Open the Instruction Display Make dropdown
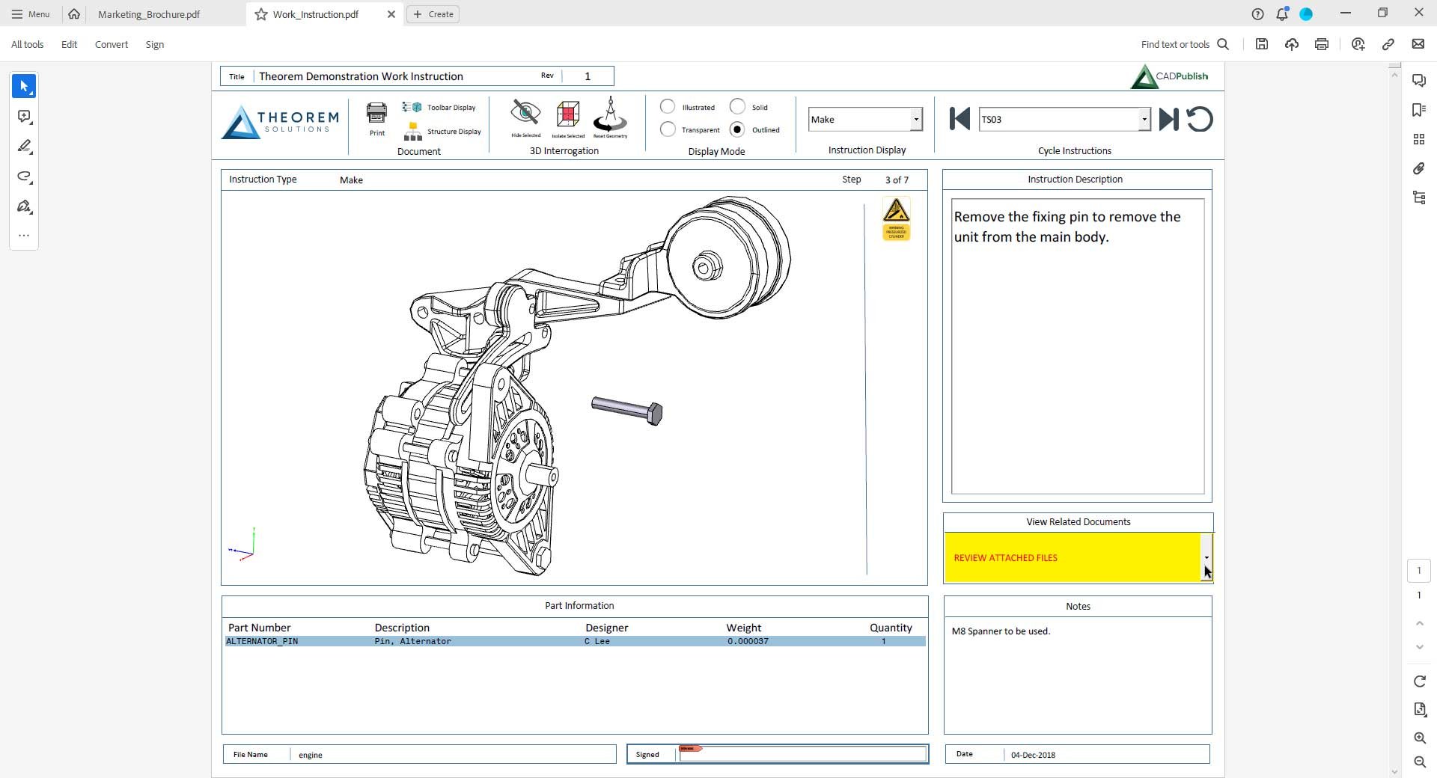 point(916,119)
